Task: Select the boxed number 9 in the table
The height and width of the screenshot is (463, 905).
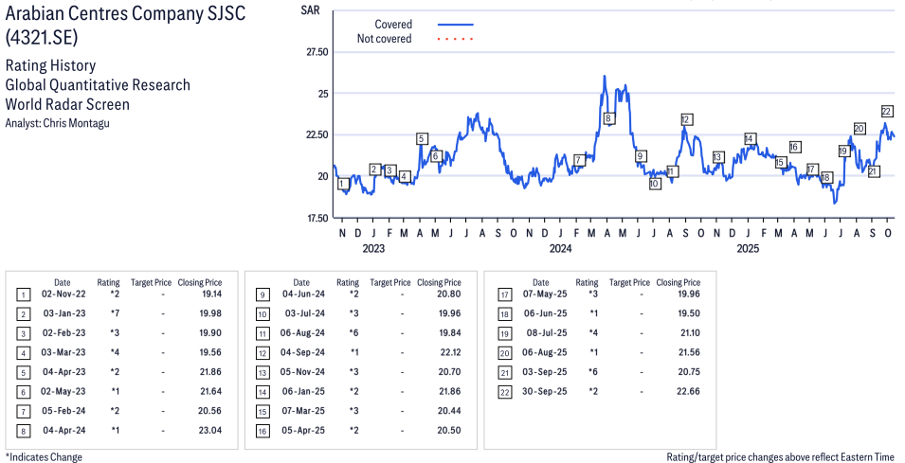Action: (x=261, y=294)
